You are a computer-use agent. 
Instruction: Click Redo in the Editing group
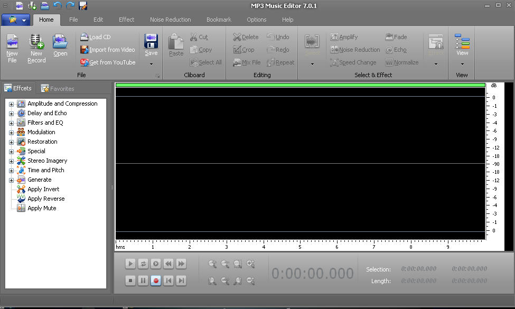point(278,50)
